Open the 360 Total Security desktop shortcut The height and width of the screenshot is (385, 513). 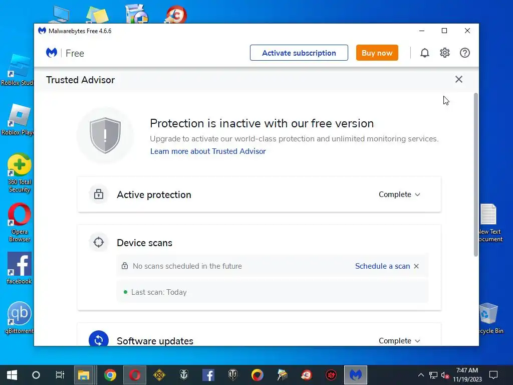pyautogui.click(x=20, y=173)
